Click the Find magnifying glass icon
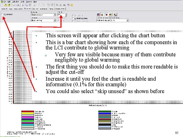Image resolution: width=183 pixels, height=137 pixels. tap(35, 5)
